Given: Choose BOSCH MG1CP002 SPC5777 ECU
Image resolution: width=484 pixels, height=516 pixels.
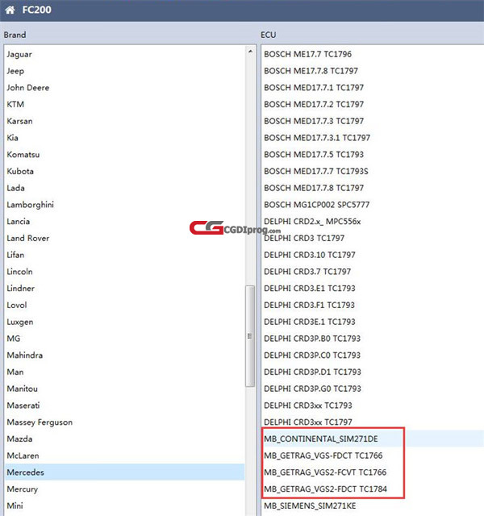Looking at the screenshot, I should click(x=317, y=205).
